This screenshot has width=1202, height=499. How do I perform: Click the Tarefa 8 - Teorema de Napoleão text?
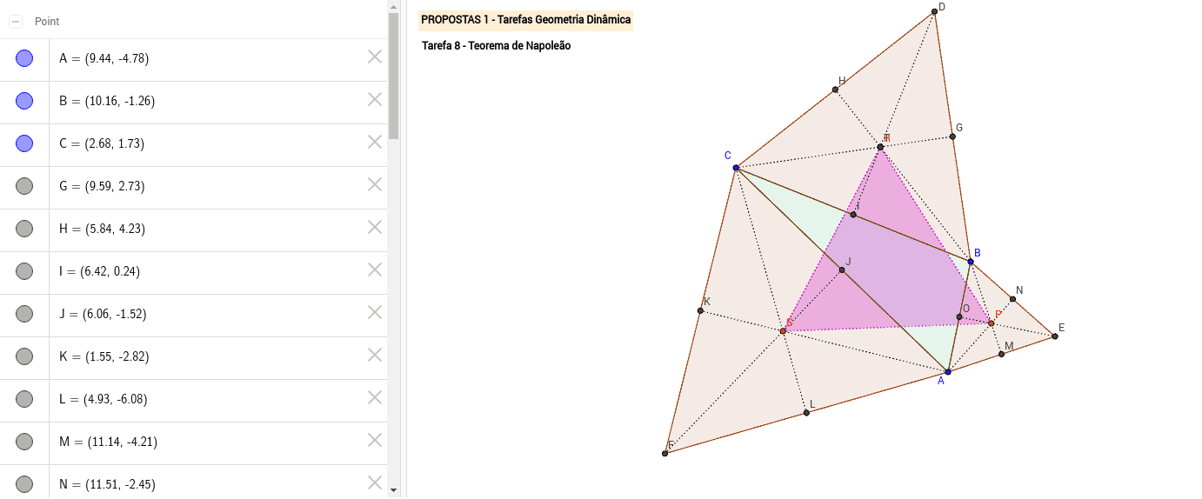coord(497,46)
